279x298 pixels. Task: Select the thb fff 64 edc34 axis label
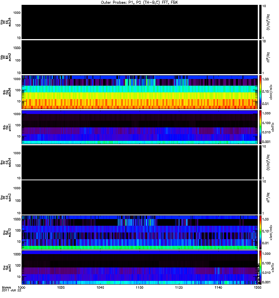(x=6, y=22)
